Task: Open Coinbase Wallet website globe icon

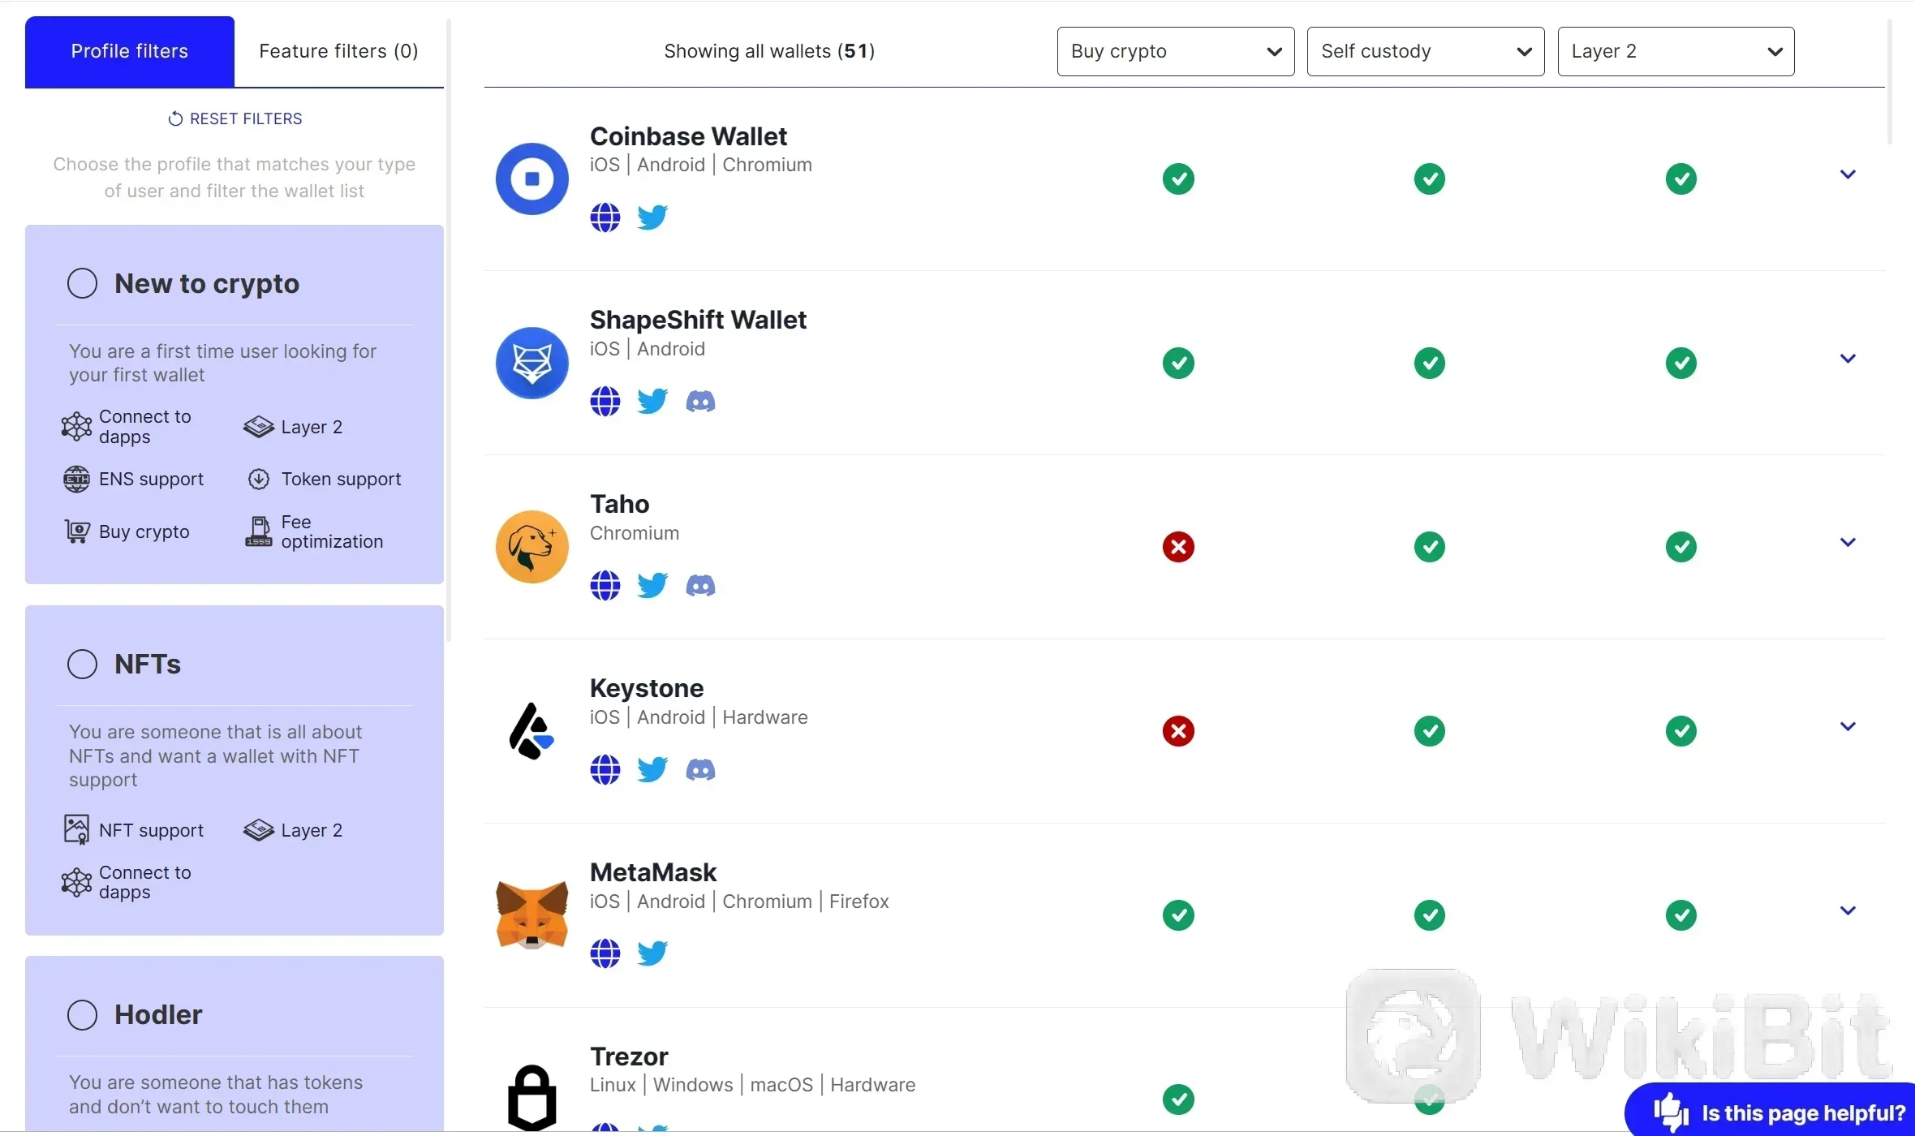Action: point(605,217)
